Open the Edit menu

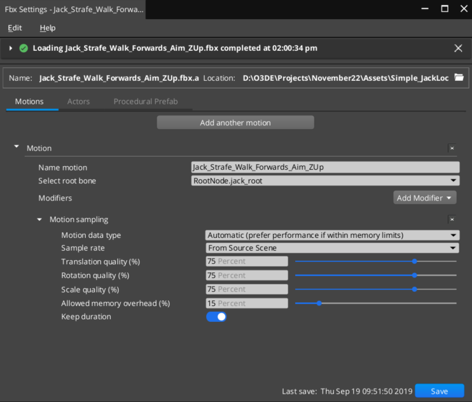point(15,28)
